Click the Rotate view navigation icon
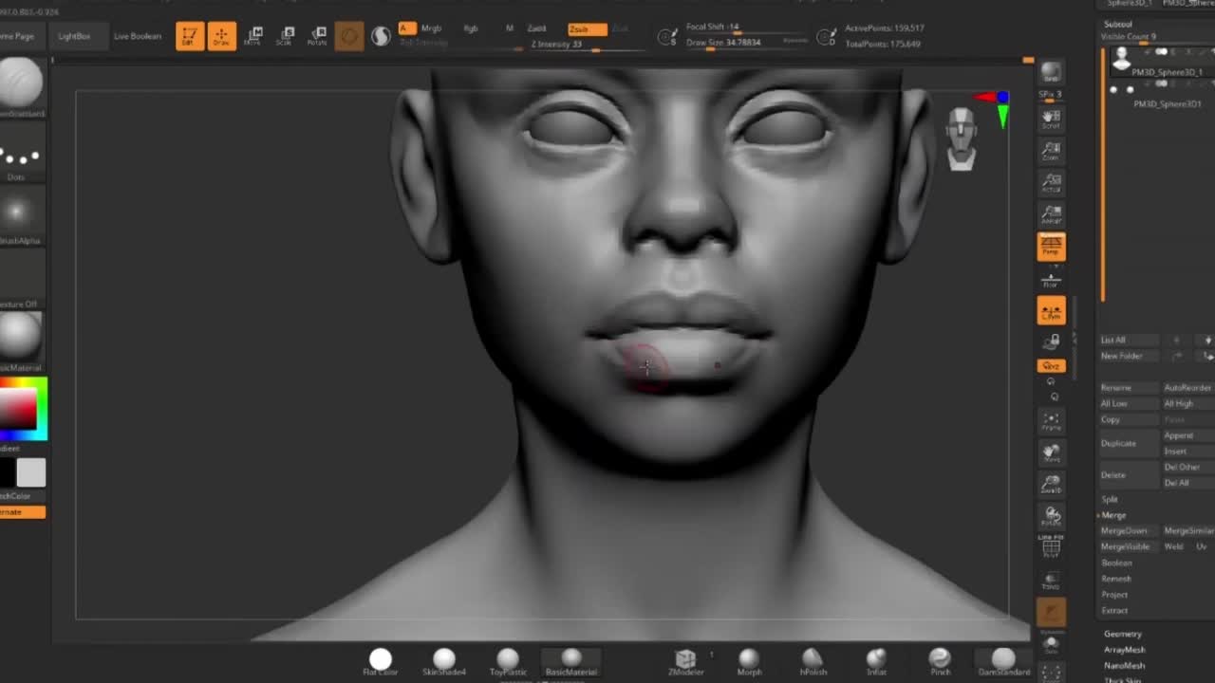The image size is (1215, 683). (x=1051, y=516)
